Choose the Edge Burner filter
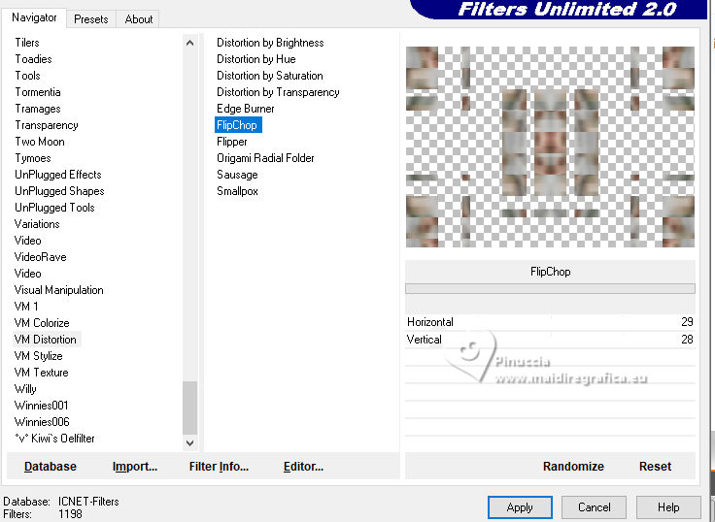Screen dimensions: 715x522 (x=246, y=109)
